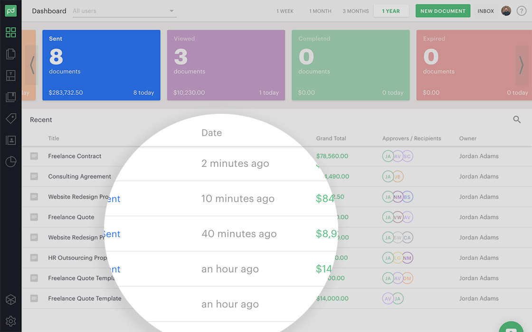This screenshot has width=532, height=332.
Task: Open the Consulting Agreement document title
Action: coord(79,176)
